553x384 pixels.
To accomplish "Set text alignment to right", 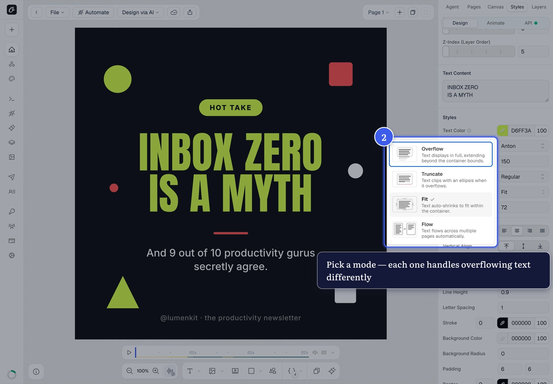I will click(x=530, y=231).
